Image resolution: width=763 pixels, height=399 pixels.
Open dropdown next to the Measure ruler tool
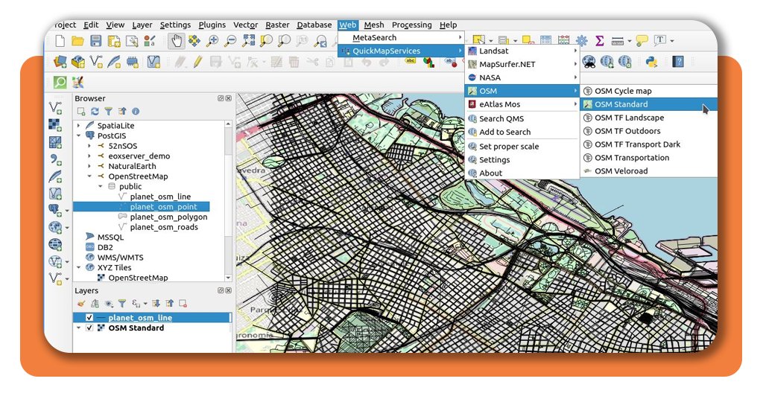click(629, 41)
